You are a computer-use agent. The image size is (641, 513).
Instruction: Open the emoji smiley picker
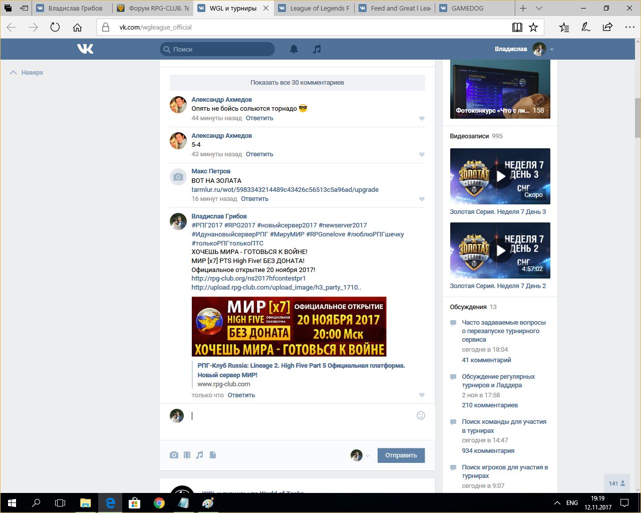tap(421, 415)
